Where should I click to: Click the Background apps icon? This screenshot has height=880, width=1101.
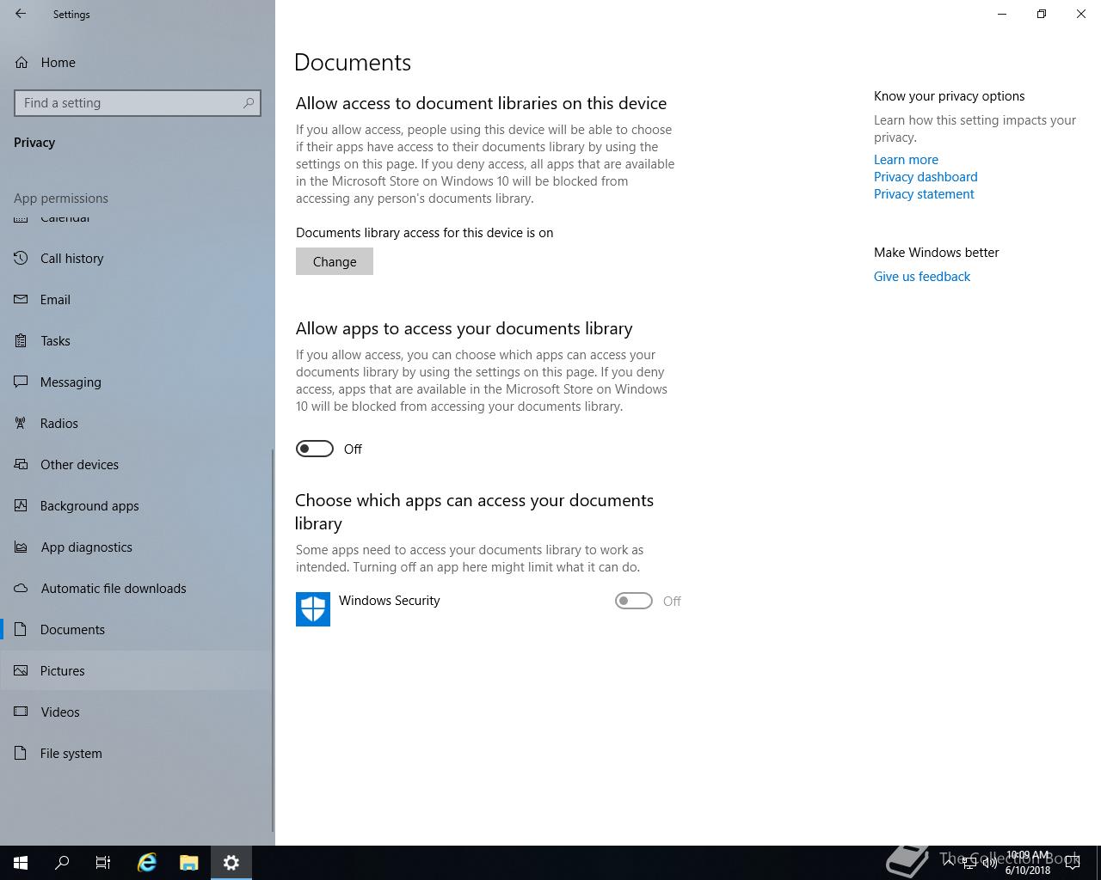click(x=22, y=505)
